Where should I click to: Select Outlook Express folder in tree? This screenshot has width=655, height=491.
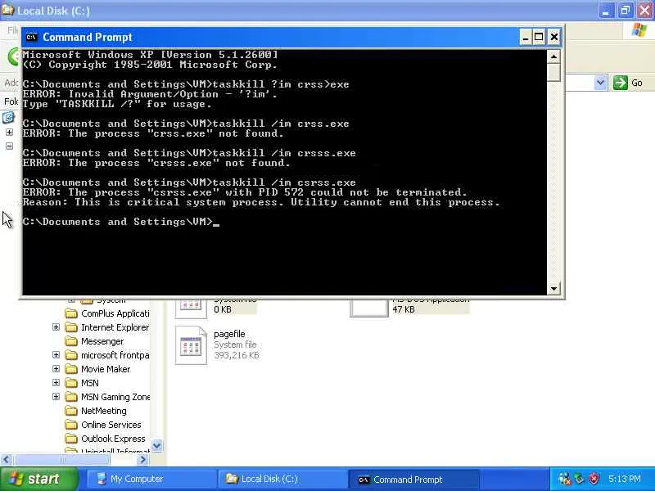tap(113, 439)
